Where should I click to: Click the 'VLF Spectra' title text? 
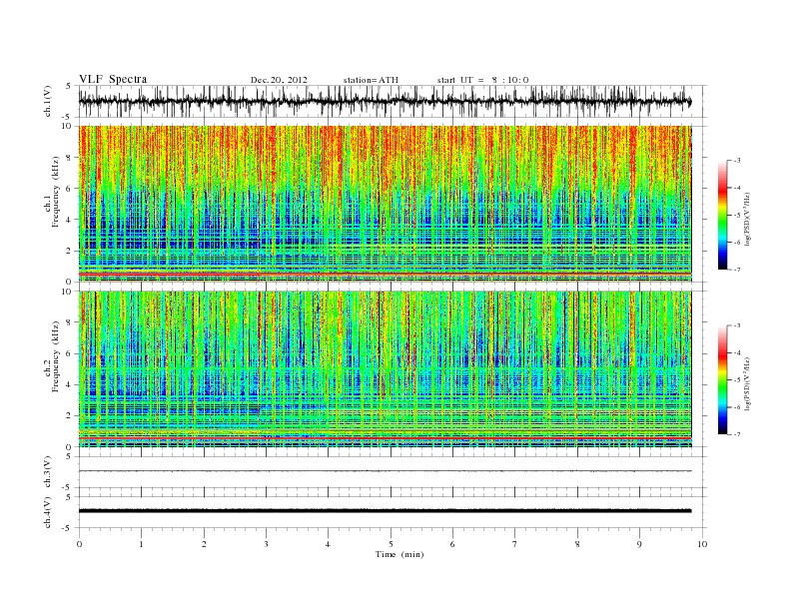tap(113, 79)
